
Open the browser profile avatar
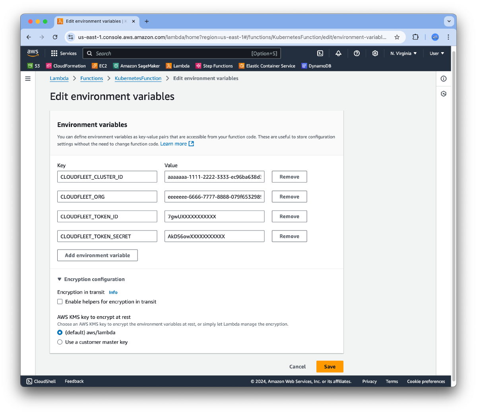435,37
